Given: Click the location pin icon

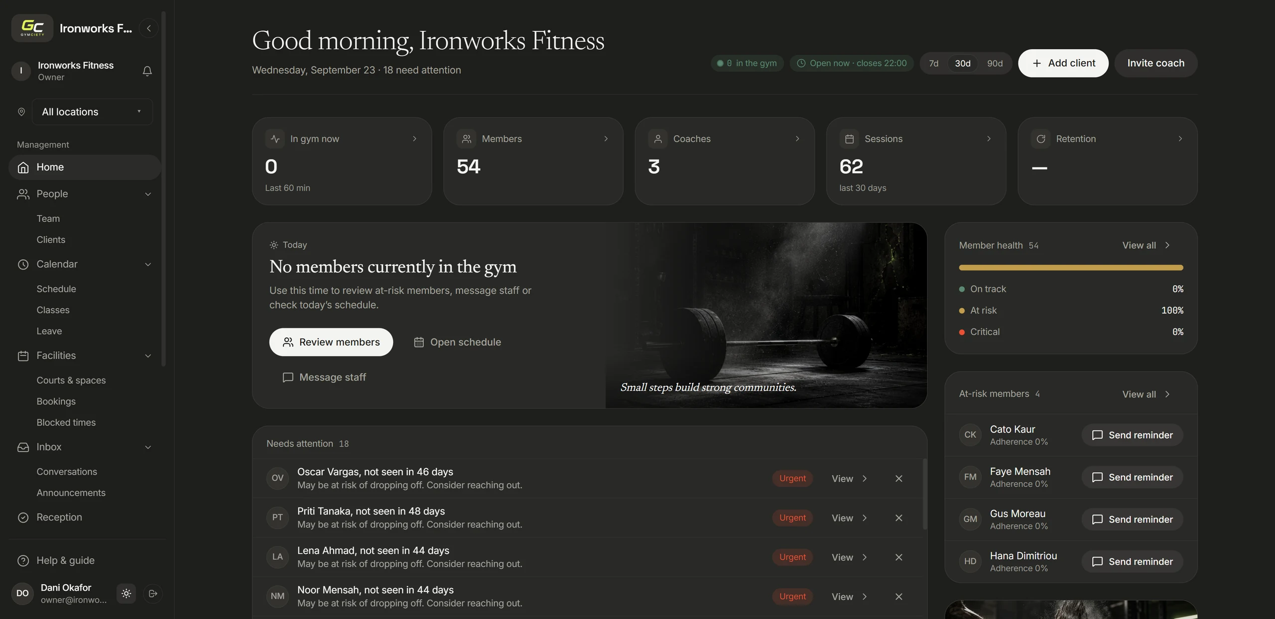Looking at the screenshot, I should coord(21,111).
